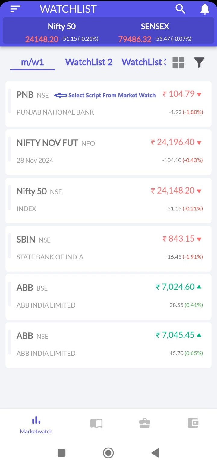Switch to grid view icon
The height and width of the screenshot is (466, 217).
[178, 63]
